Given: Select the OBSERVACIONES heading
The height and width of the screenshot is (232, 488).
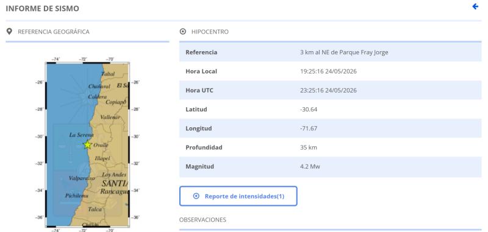Looking at the screenshot, I should click(x=203, y=220).
